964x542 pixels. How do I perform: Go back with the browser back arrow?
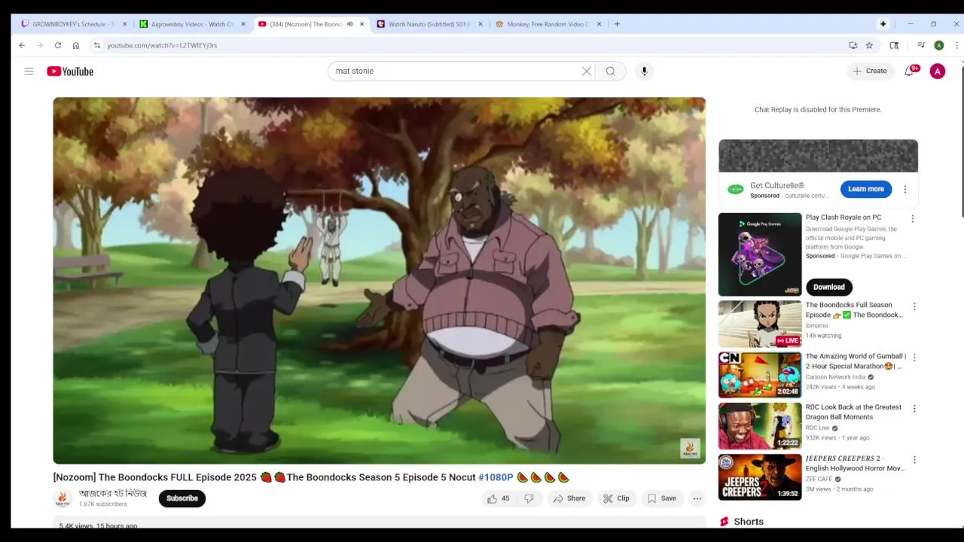pyautogui.click(x=22, y=45)
